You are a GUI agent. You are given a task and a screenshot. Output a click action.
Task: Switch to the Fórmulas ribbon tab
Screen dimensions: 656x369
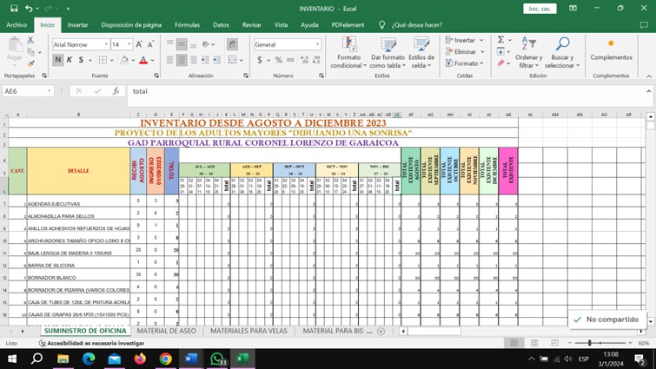click(187, 25)
